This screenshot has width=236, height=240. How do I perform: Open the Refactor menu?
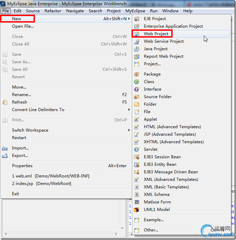(53, 11)
